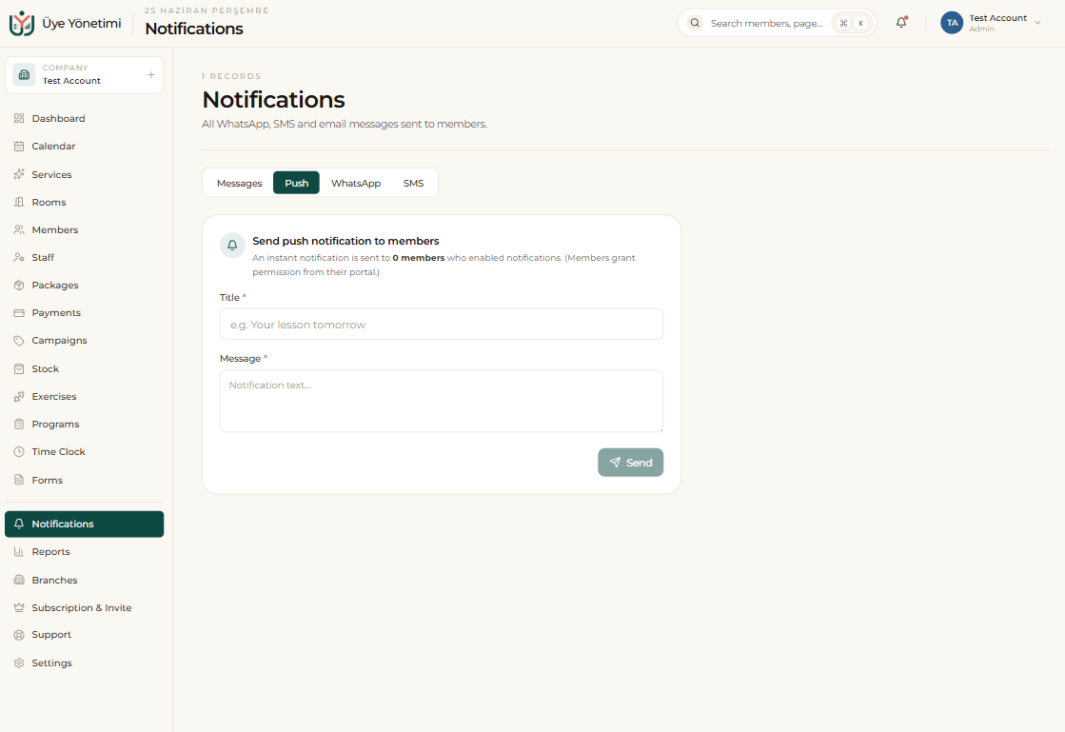This screenshot has height=732, width=1065.
Task: Click the Search members input
Action: (x=767, y=23)
